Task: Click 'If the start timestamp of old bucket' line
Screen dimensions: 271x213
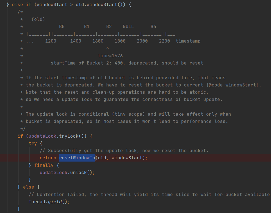Action: click(125, 78)
